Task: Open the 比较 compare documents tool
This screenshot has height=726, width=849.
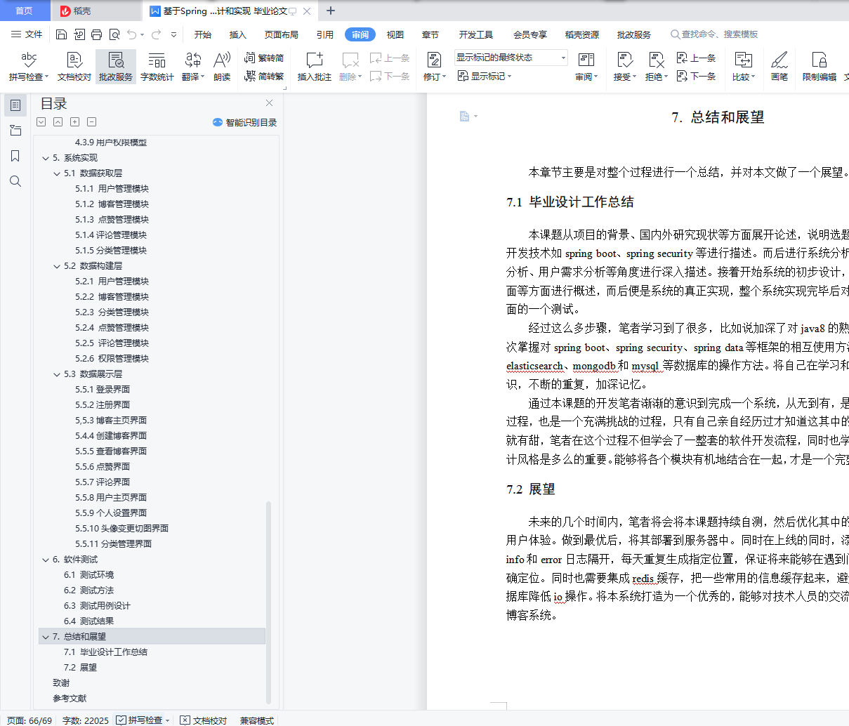Action: click(744, 67)
